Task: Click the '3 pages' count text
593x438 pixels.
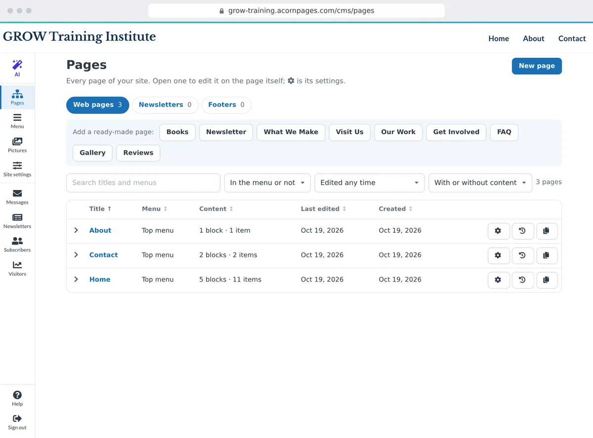Action: pos(549,182)
